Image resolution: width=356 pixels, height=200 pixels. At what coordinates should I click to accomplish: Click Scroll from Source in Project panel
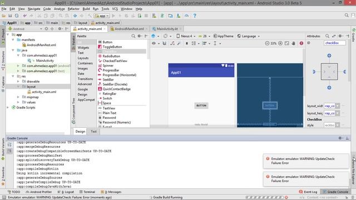[46, 29]
